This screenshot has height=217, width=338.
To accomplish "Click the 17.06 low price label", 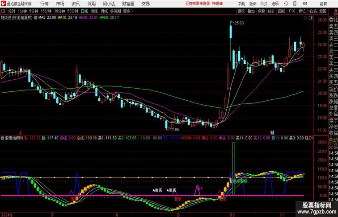I will [174, 130].
